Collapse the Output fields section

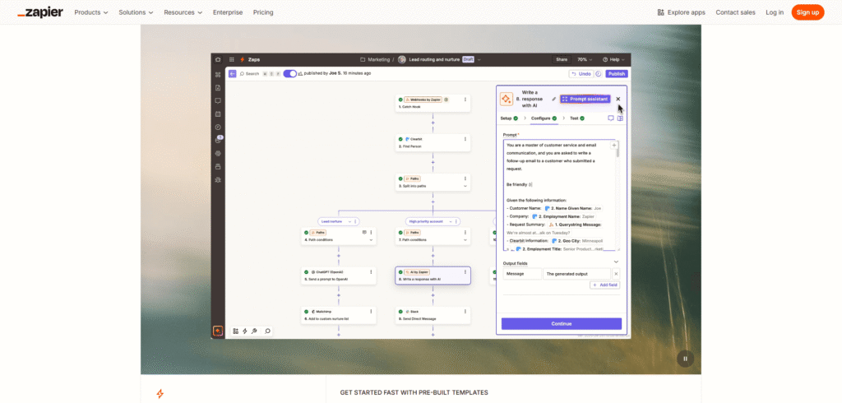pyautogui.click(x=616, y=262)
